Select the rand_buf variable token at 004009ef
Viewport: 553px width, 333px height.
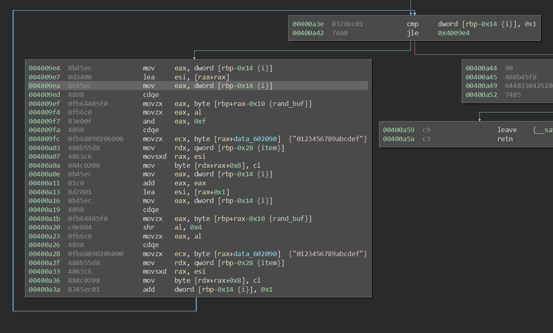click(x=289, y=103)
